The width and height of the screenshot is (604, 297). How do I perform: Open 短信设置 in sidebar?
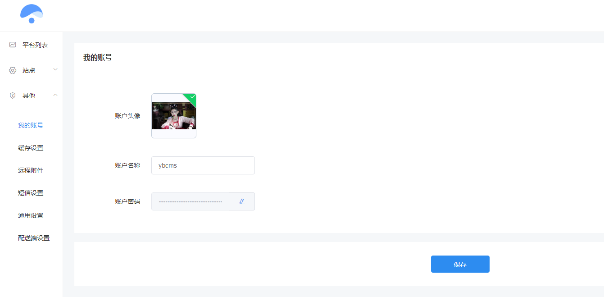coord(31,193)
